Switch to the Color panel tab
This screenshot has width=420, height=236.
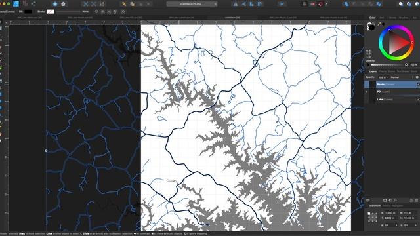(x=372, y=18)
